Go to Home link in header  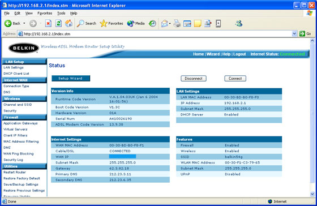coord(198,54)
